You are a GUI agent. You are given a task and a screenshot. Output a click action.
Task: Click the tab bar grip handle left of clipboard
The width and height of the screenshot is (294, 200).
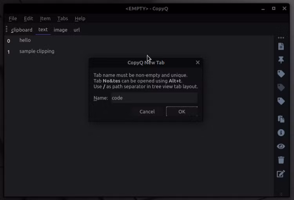pos(7,29)
